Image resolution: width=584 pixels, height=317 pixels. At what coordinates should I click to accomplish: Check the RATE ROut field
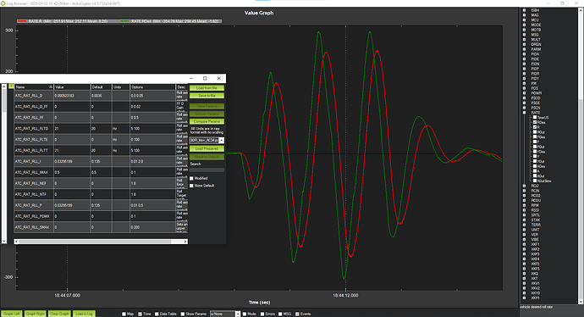535,132
